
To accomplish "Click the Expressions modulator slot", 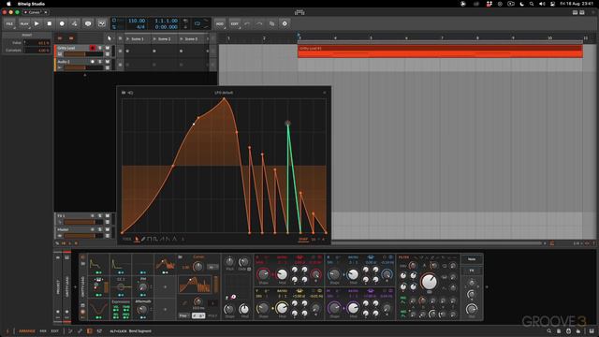I will coord(121,309).
